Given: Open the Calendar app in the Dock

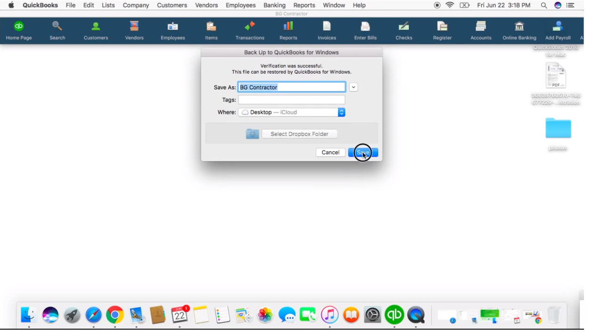Looking at the screenshot, I should tap(180, 315).
